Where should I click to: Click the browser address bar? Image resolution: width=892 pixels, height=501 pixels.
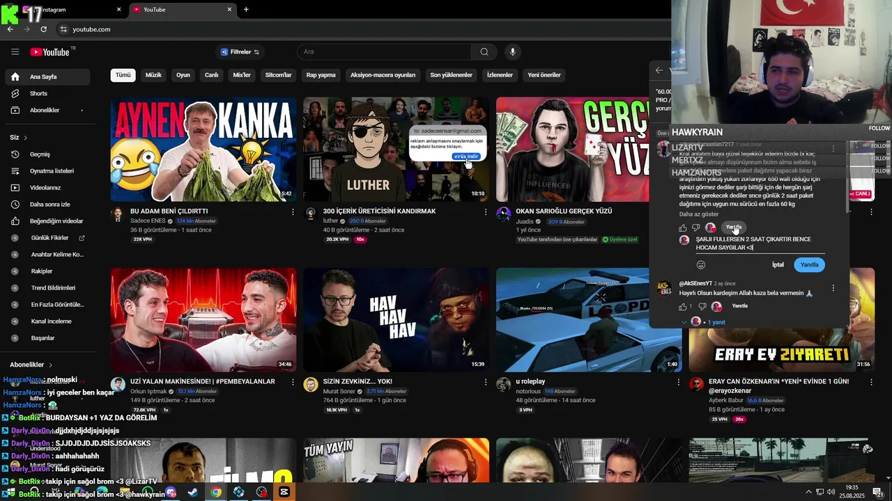pos(362,29)
